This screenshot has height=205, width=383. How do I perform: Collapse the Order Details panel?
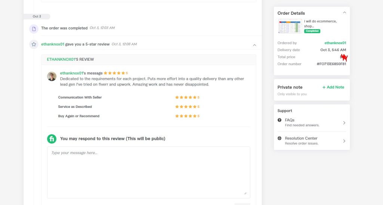point(344,12)
